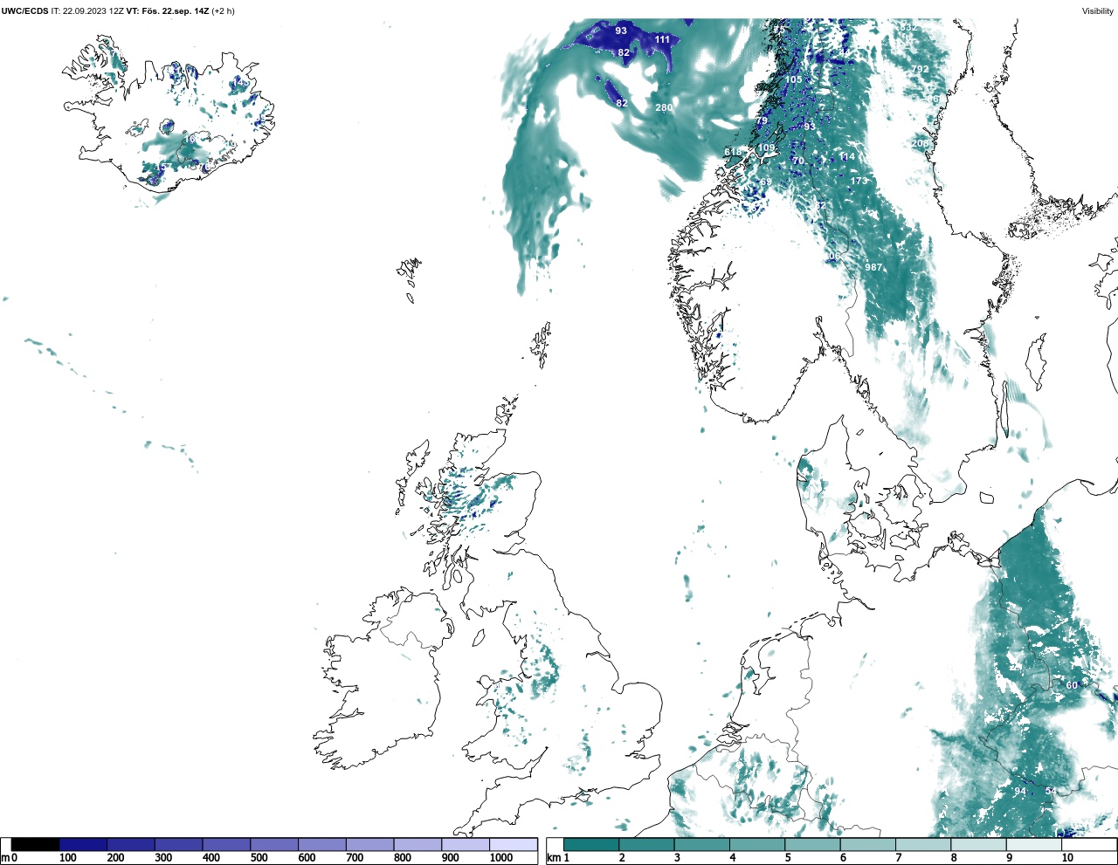Click the 6–7 km legend swatch
Viewport: 1118px width, 865px height.
pyautogui.click(x=867, y=845)
